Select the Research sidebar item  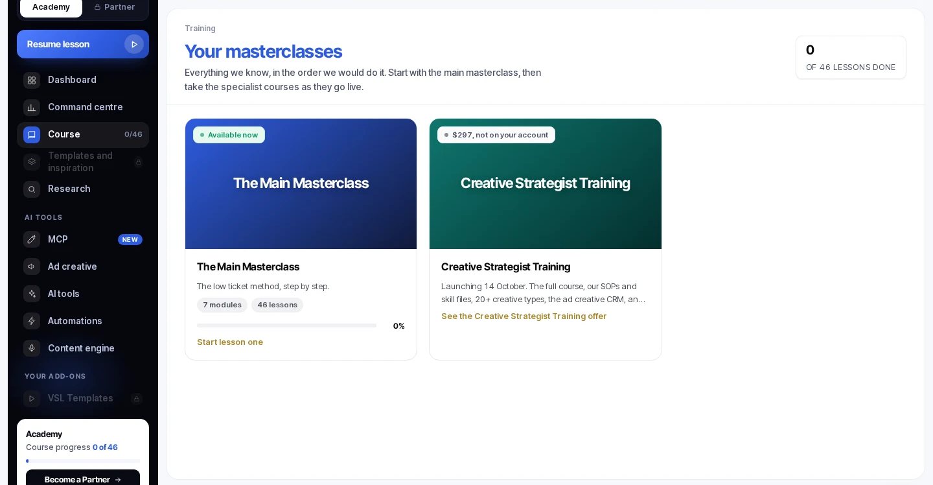point(83,189)
